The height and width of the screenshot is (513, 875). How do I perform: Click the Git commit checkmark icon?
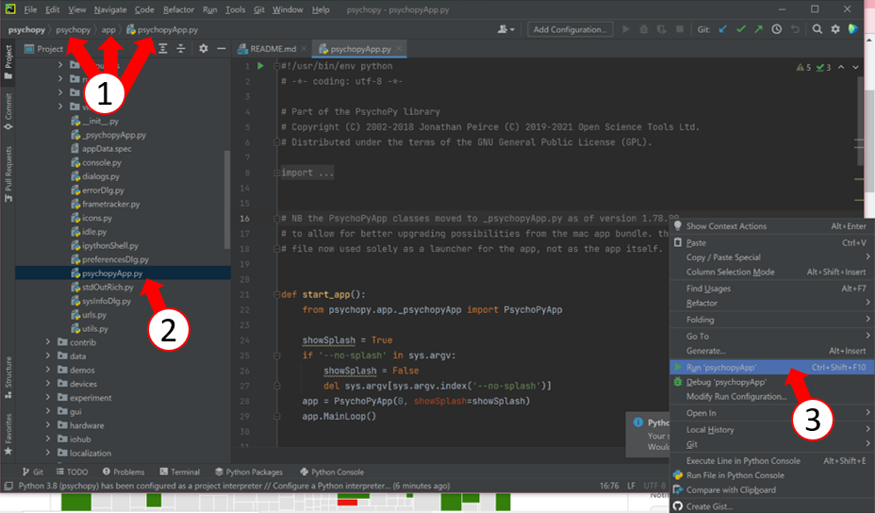click(741, 29)
